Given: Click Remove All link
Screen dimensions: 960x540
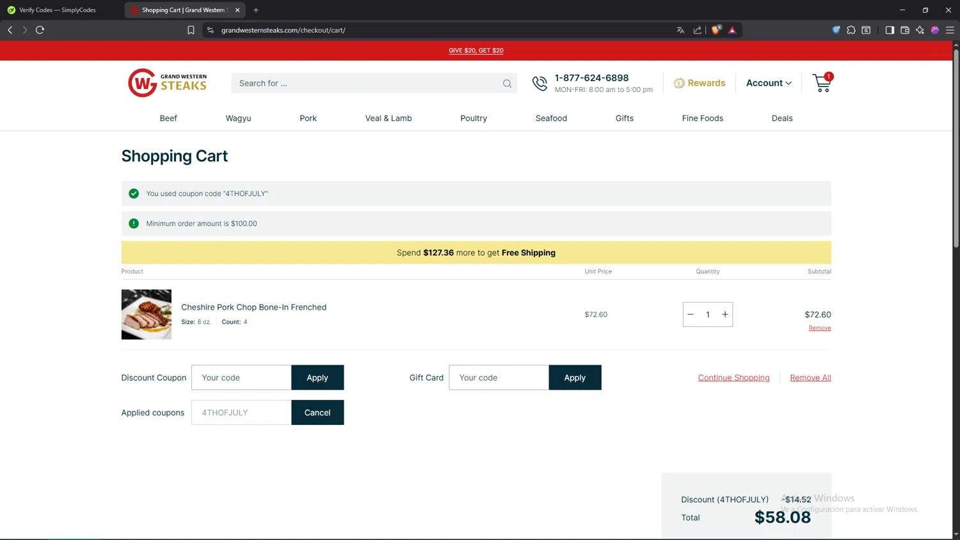Looking at the screenshot, I should tap(810, 377).
